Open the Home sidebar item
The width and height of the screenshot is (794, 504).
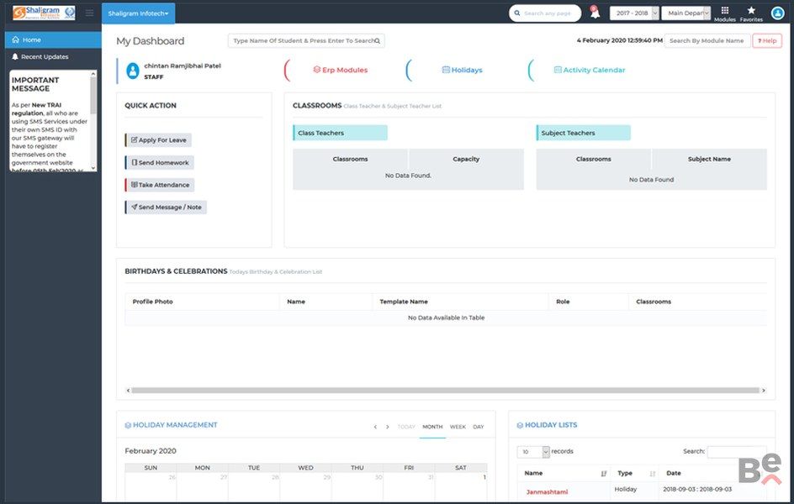pyautogui.click(x=53, y=40)
